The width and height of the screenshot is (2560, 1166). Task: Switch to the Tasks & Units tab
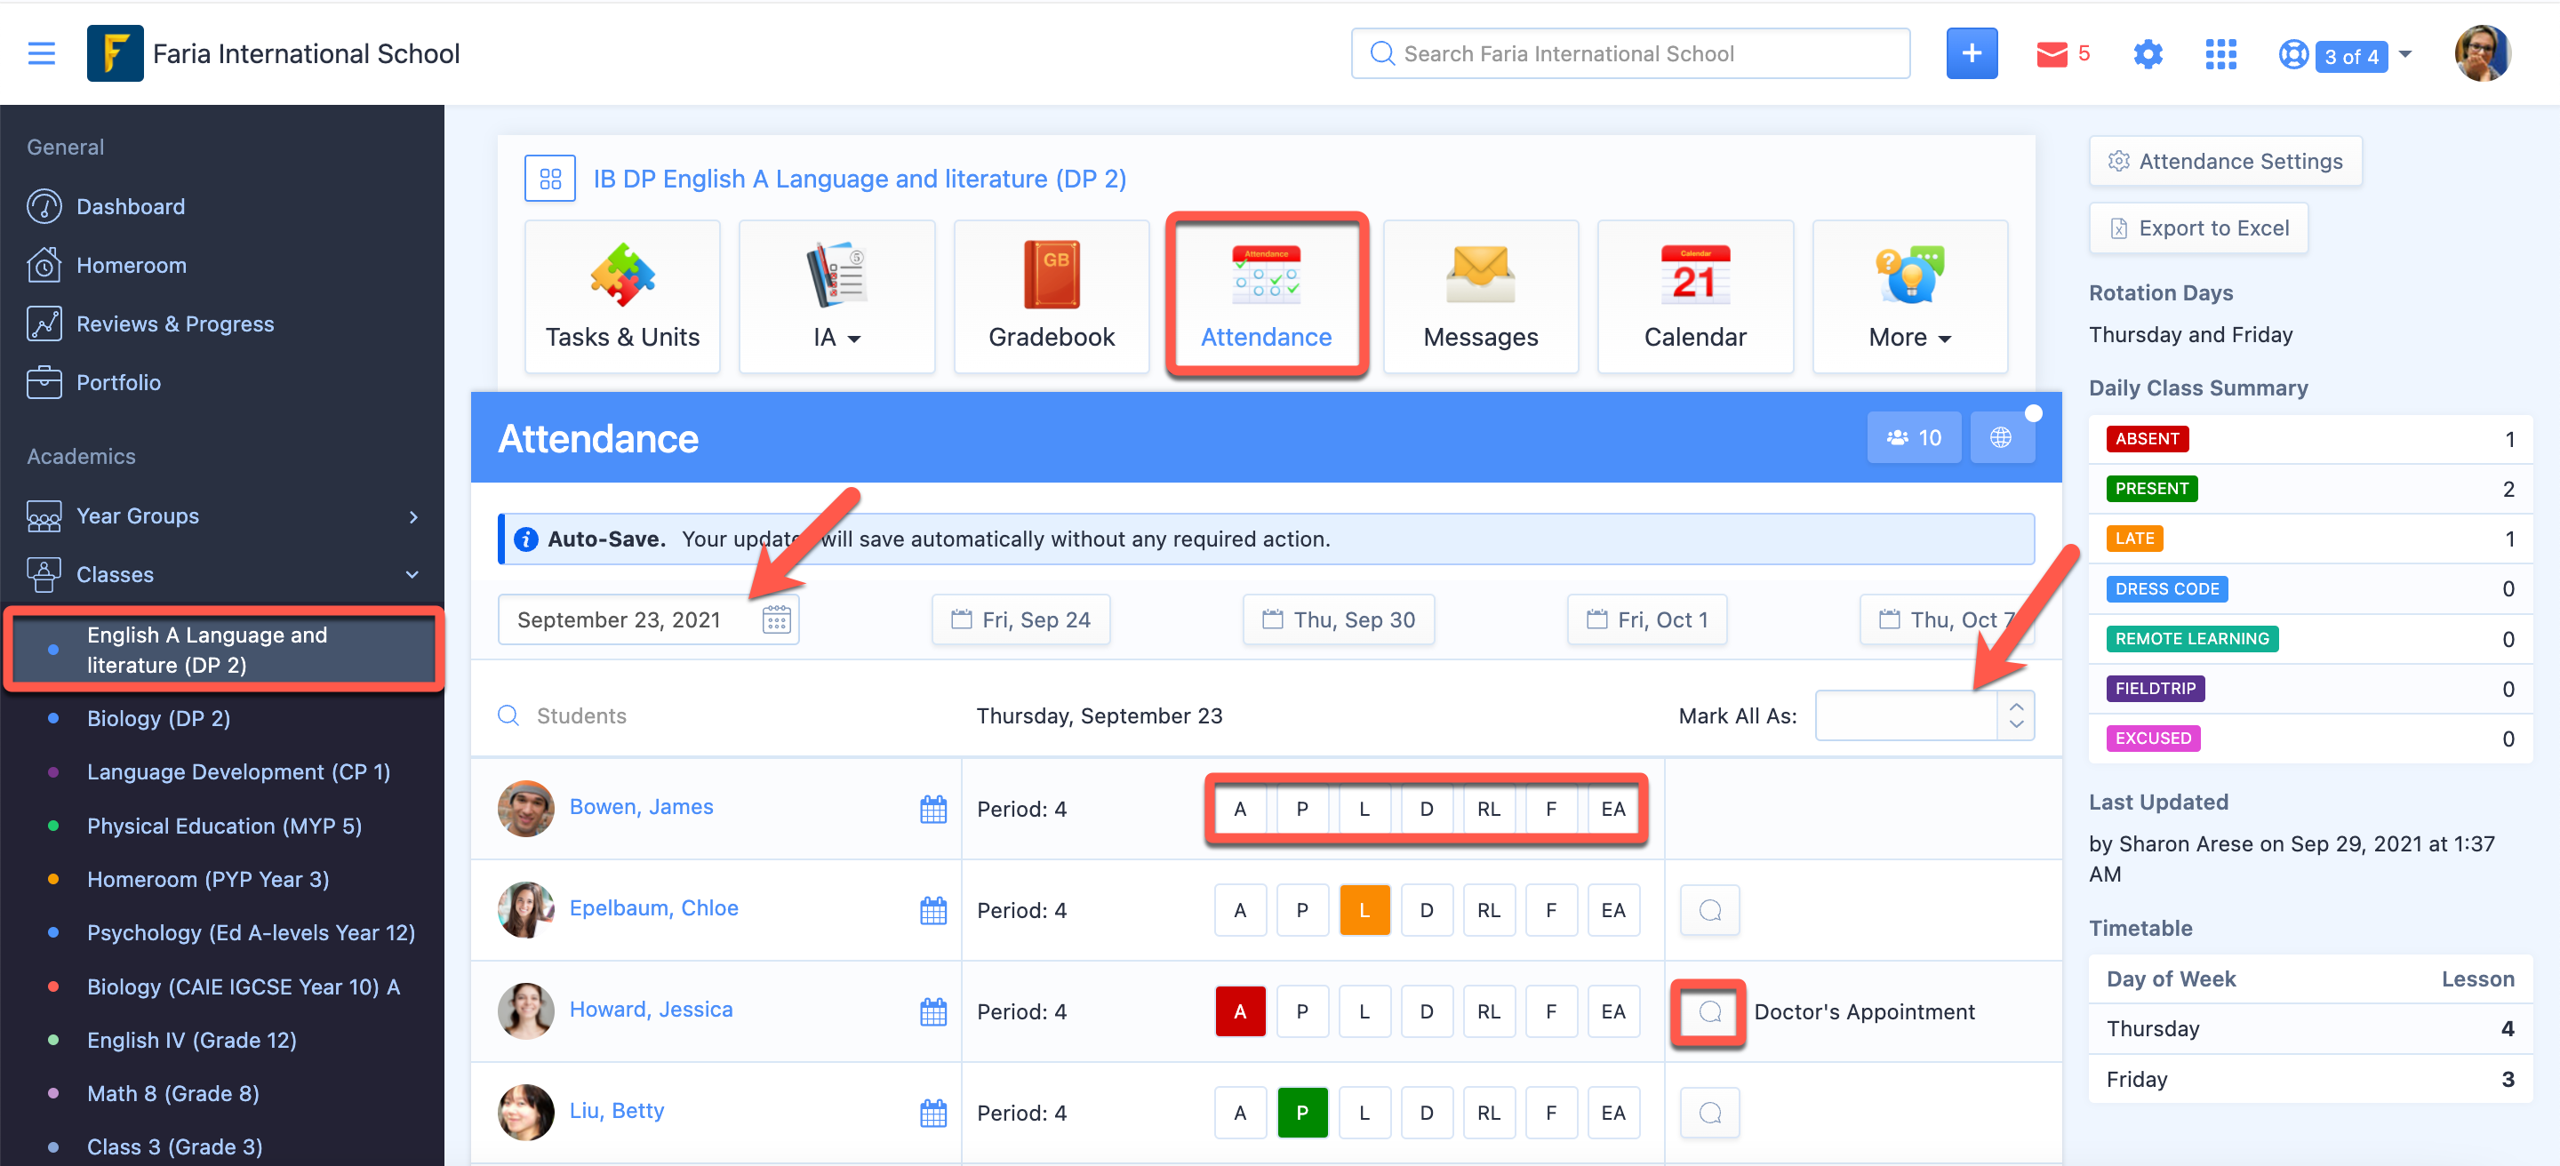[622, 296]
